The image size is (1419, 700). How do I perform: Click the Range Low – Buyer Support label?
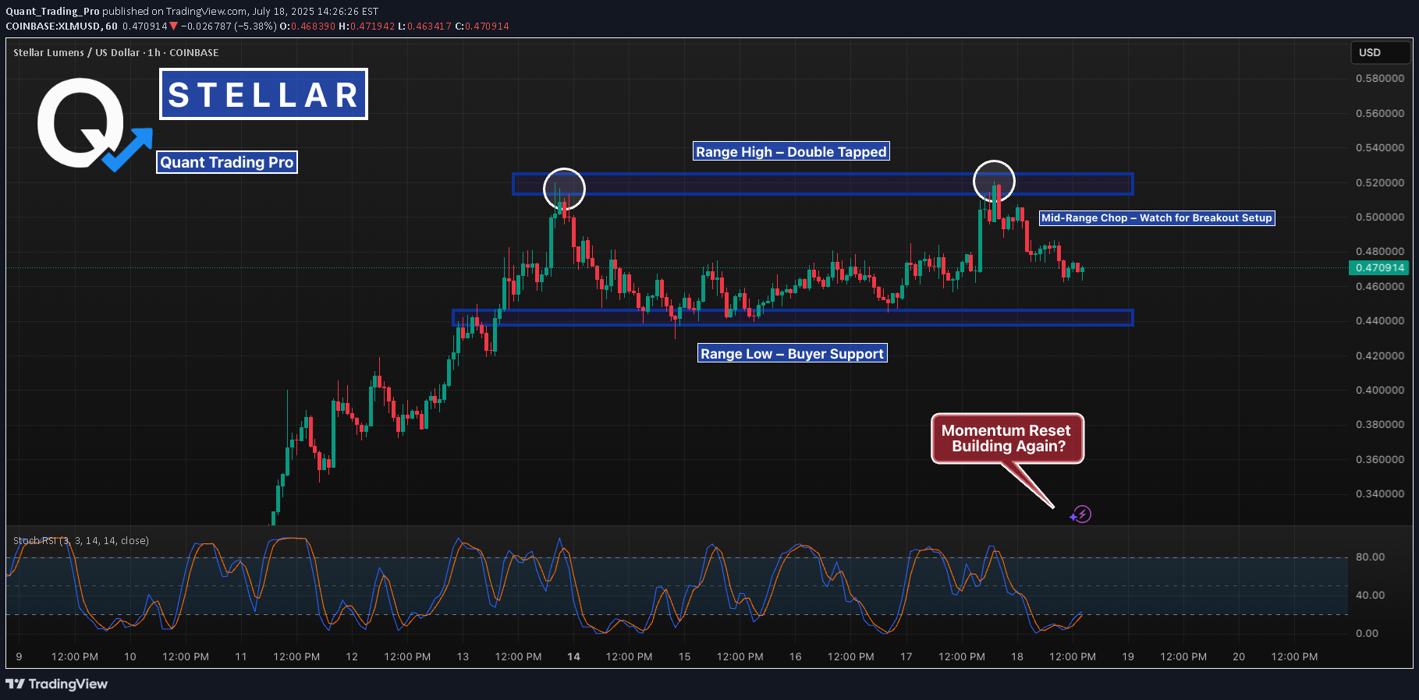(x=792, y=353)
